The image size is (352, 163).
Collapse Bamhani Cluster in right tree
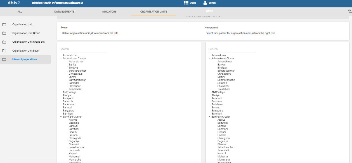(210, 117)
